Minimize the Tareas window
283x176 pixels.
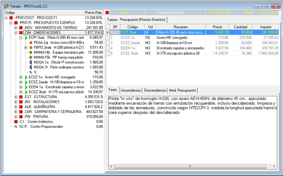coord(257,6)
